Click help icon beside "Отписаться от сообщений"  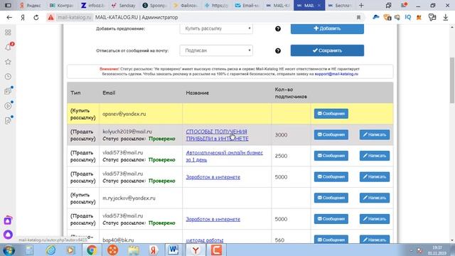[278, 50]
